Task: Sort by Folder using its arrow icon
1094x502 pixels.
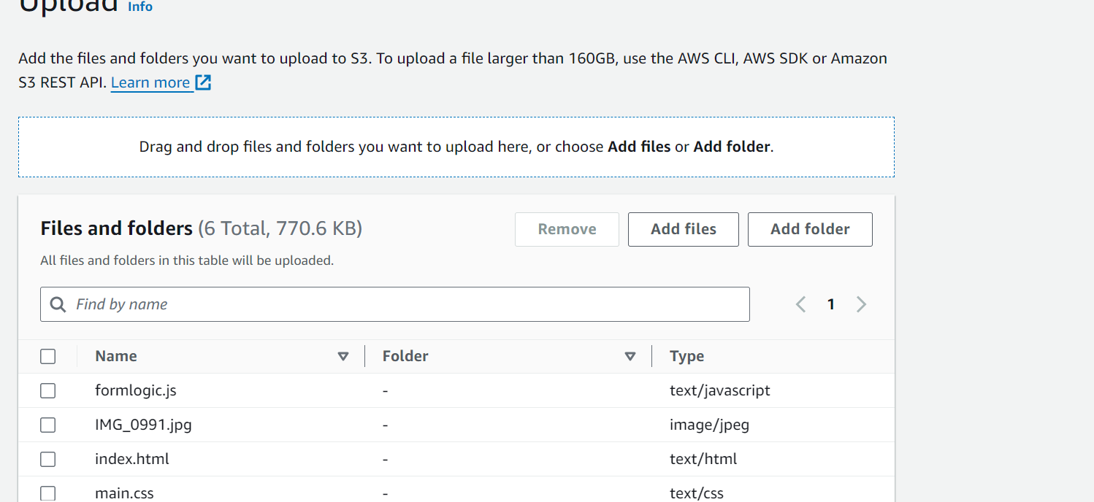Action: point(630,356)
